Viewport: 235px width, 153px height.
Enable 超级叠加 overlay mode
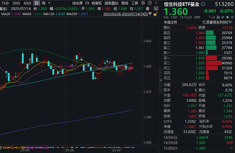pos(111,3)
